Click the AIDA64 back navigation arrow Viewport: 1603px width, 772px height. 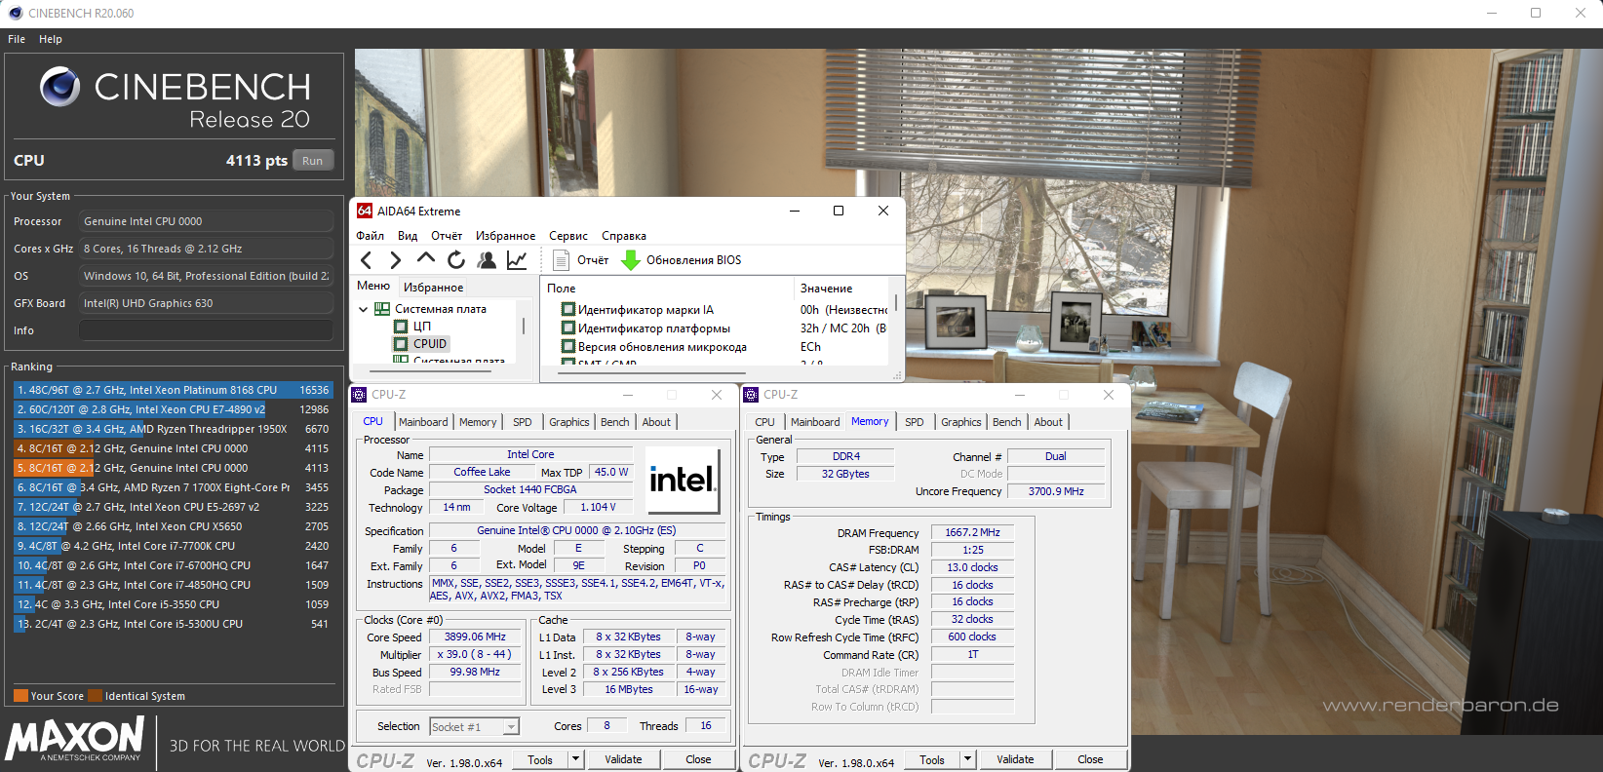367,260
